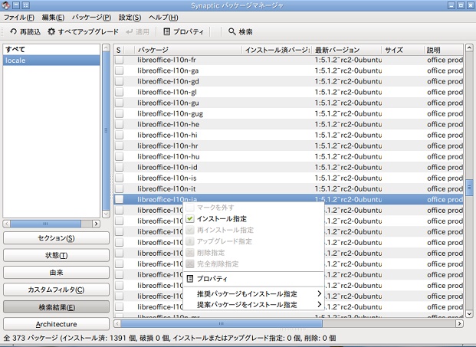The height and width of the screenshot is (347, 476).
Task: Select the libreoffice-l10n-gug row
Action: 289,113
